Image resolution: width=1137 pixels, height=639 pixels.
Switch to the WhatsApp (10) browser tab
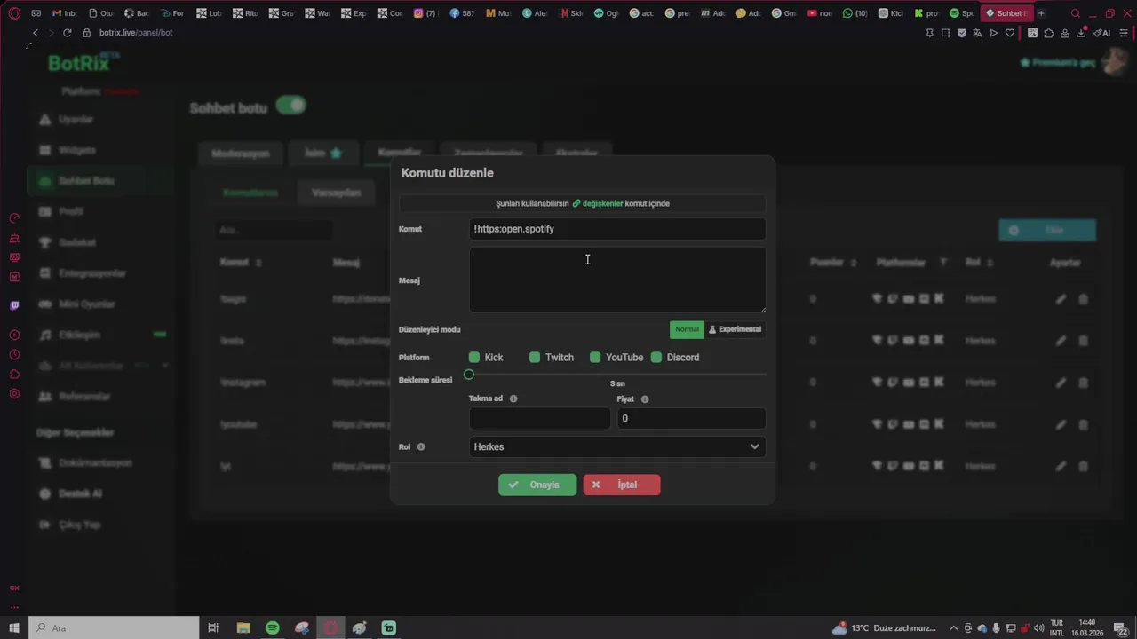(855, 13)
